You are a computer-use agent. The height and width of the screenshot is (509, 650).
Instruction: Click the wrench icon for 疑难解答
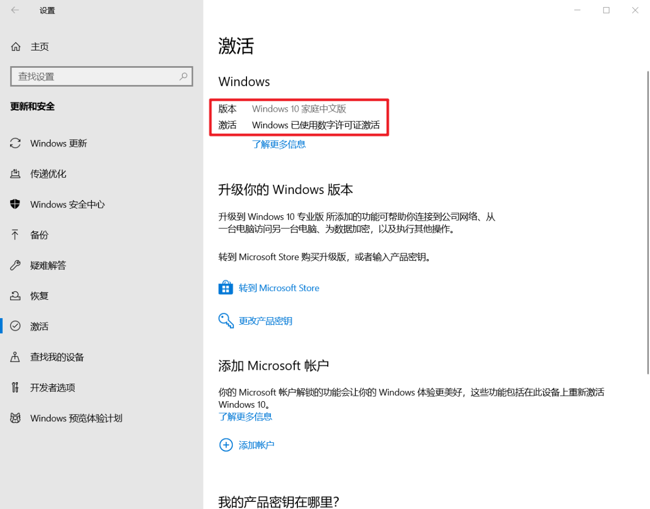coord(16,265)
